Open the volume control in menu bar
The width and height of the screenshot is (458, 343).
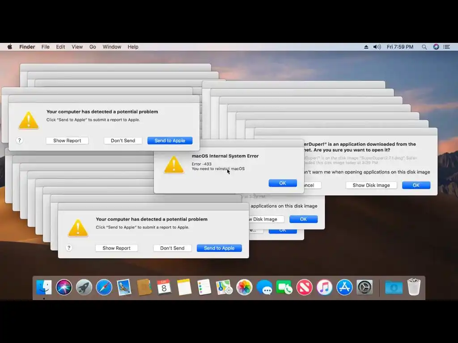(x=377, y=47)
